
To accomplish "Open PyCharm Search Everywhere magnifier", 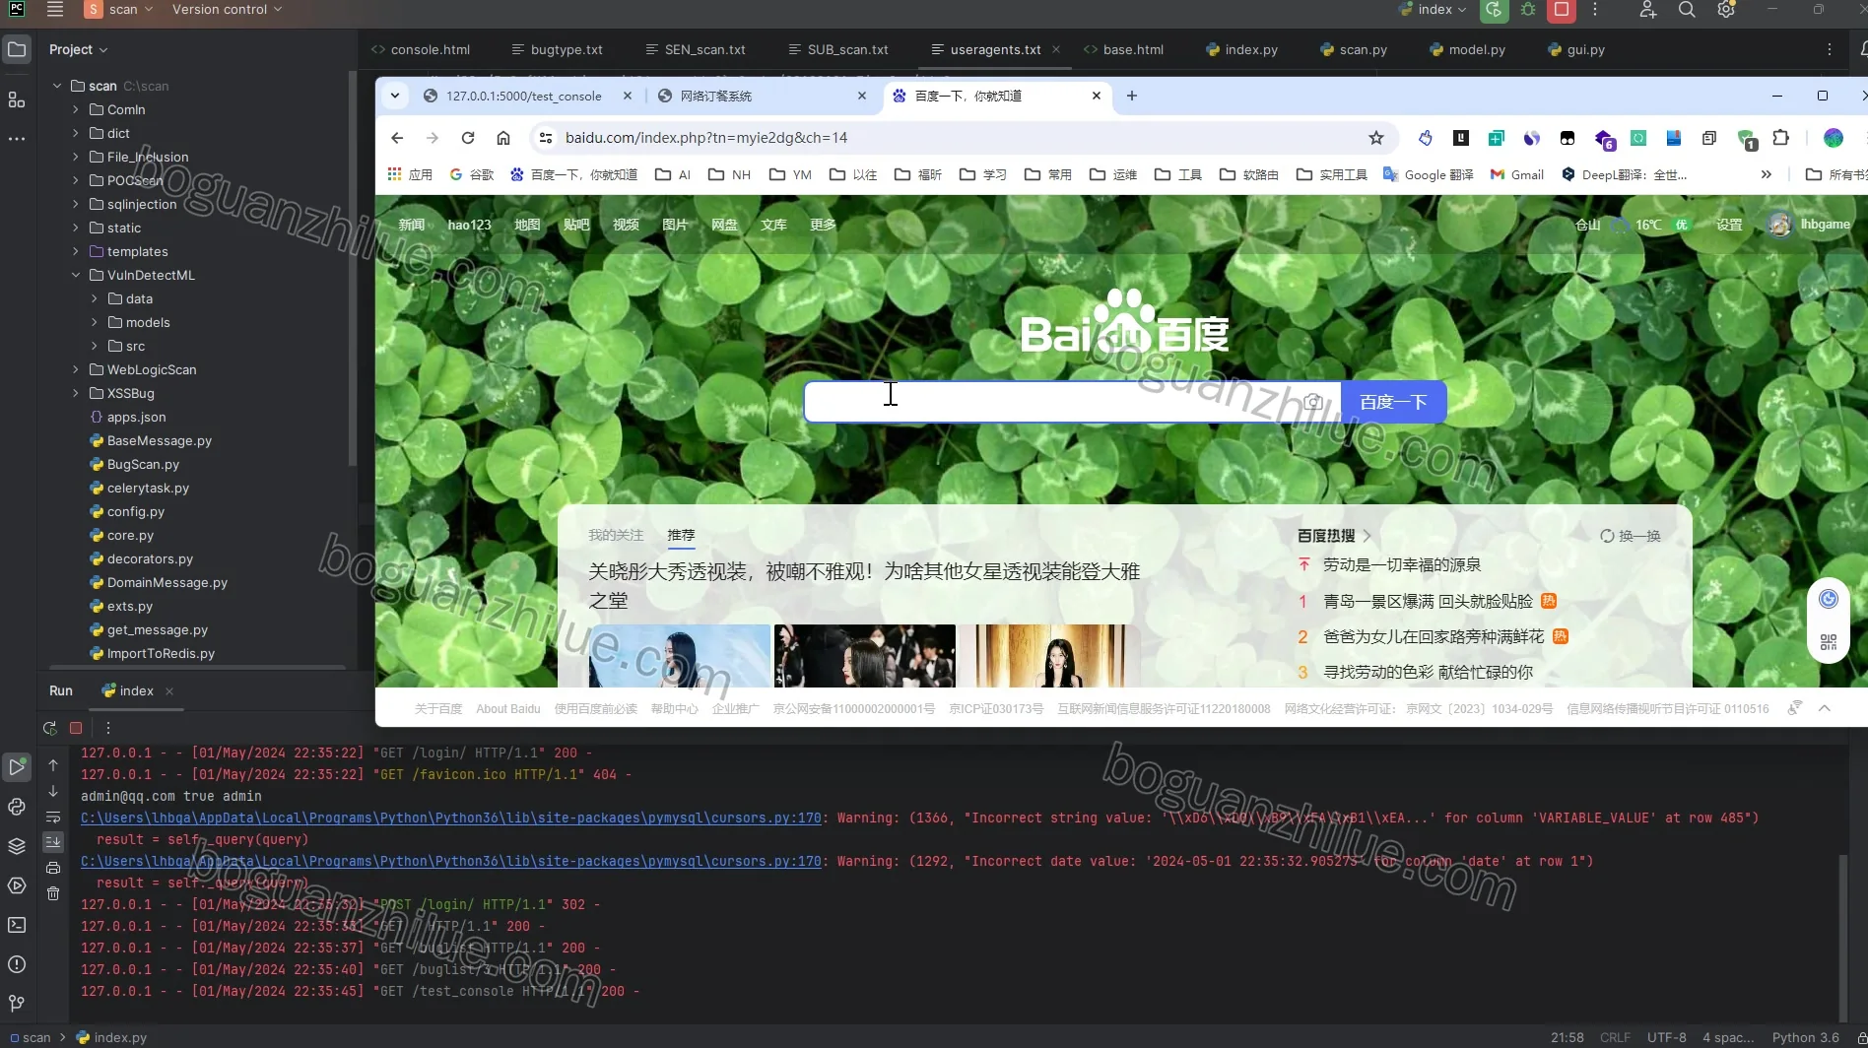I will pos(1687,10).
